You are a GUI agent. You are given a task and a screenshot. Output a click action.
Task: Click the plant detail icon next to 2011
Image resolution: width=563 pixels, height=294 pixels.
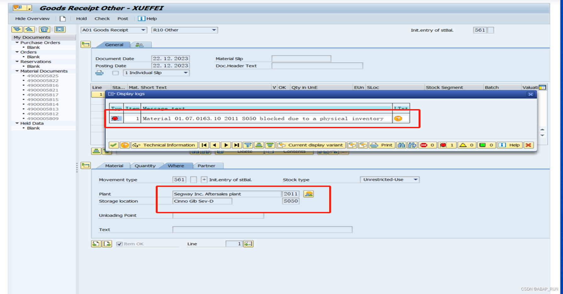click(x=309, y=194)
